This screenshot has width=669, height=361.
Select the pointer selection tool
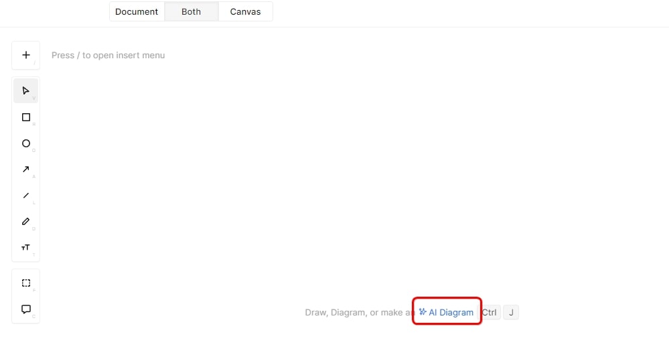(x=26, y=90)
